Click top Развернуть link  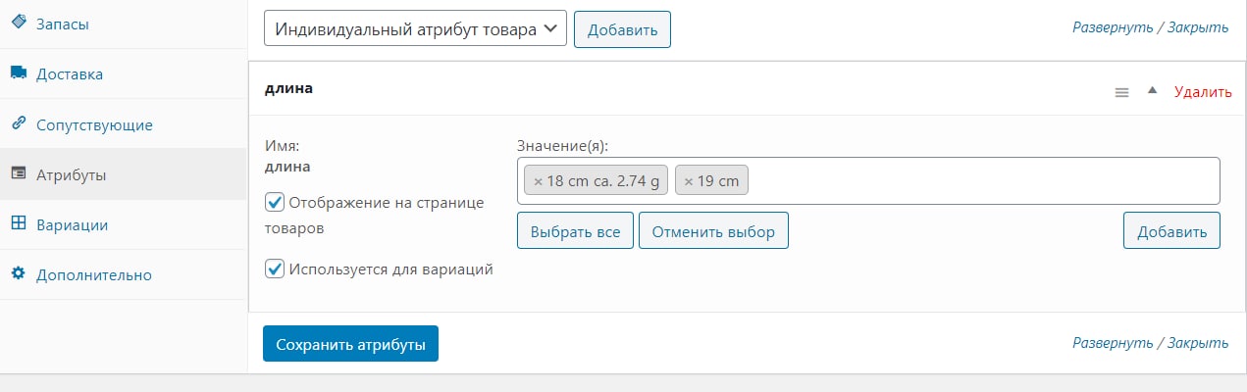point(1113,27)
